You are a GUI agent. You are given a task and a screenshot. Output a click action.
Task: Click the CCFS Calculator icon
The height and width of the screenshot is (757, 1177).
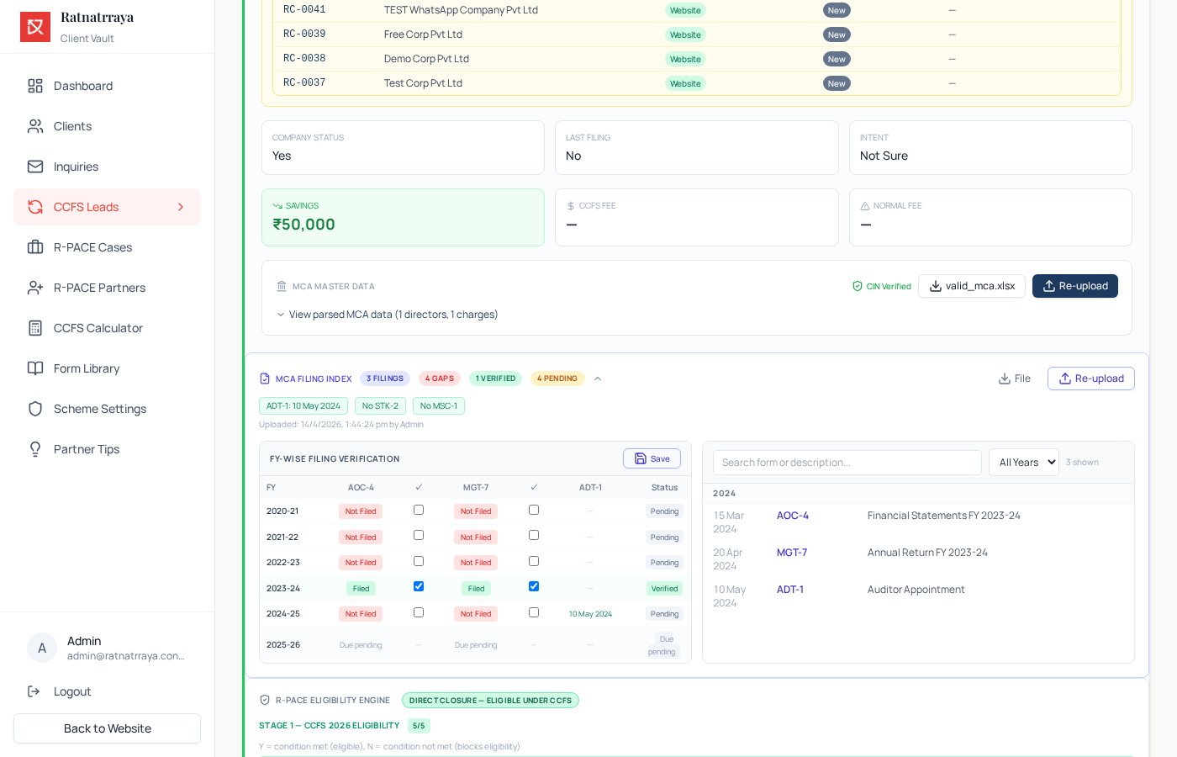tap(35, 328)
